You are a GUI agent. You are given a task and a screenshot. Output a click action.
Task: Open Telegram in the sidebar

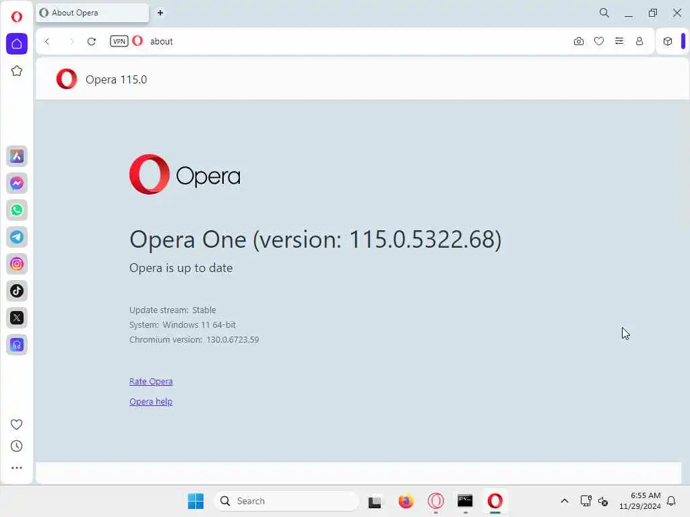[17, 237]
